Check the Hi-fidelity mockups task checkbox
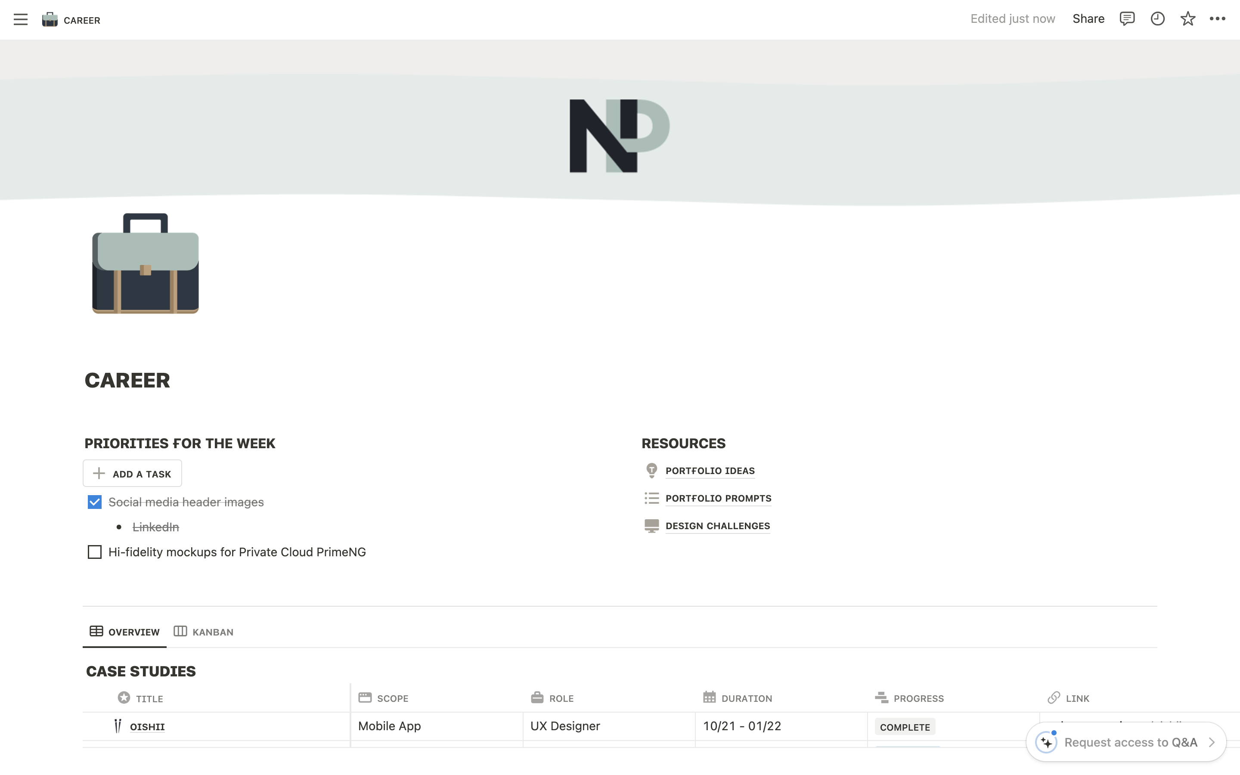Screen dimensions: 1240x775 pos(95,552)
